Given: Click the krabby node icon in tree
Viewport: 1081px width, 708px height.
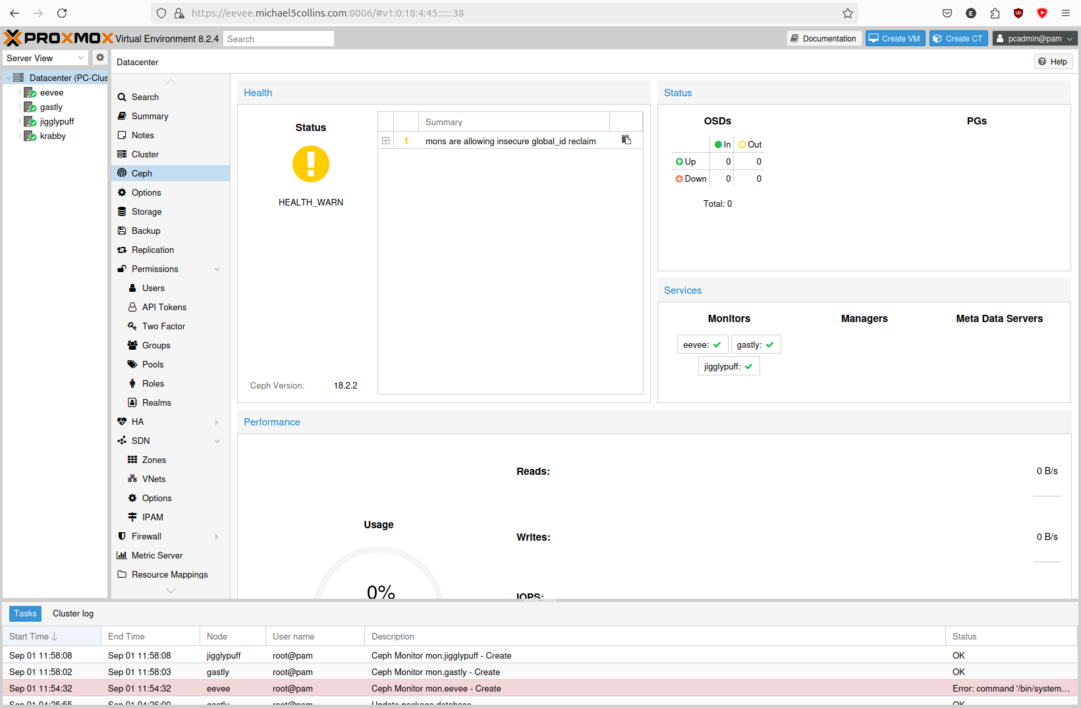Looking at the screenshot, I should point(30,136).
